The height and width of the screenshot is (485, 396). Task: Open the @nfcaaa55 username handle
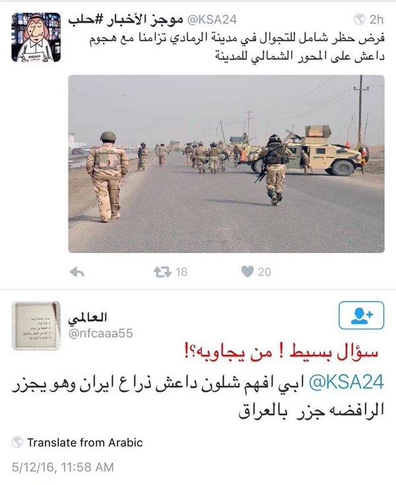pyautogui.click(x=100, y=333)
